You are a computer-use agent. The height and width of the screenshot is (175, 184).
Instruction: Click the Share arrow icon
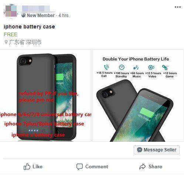(x=143, y=167)
